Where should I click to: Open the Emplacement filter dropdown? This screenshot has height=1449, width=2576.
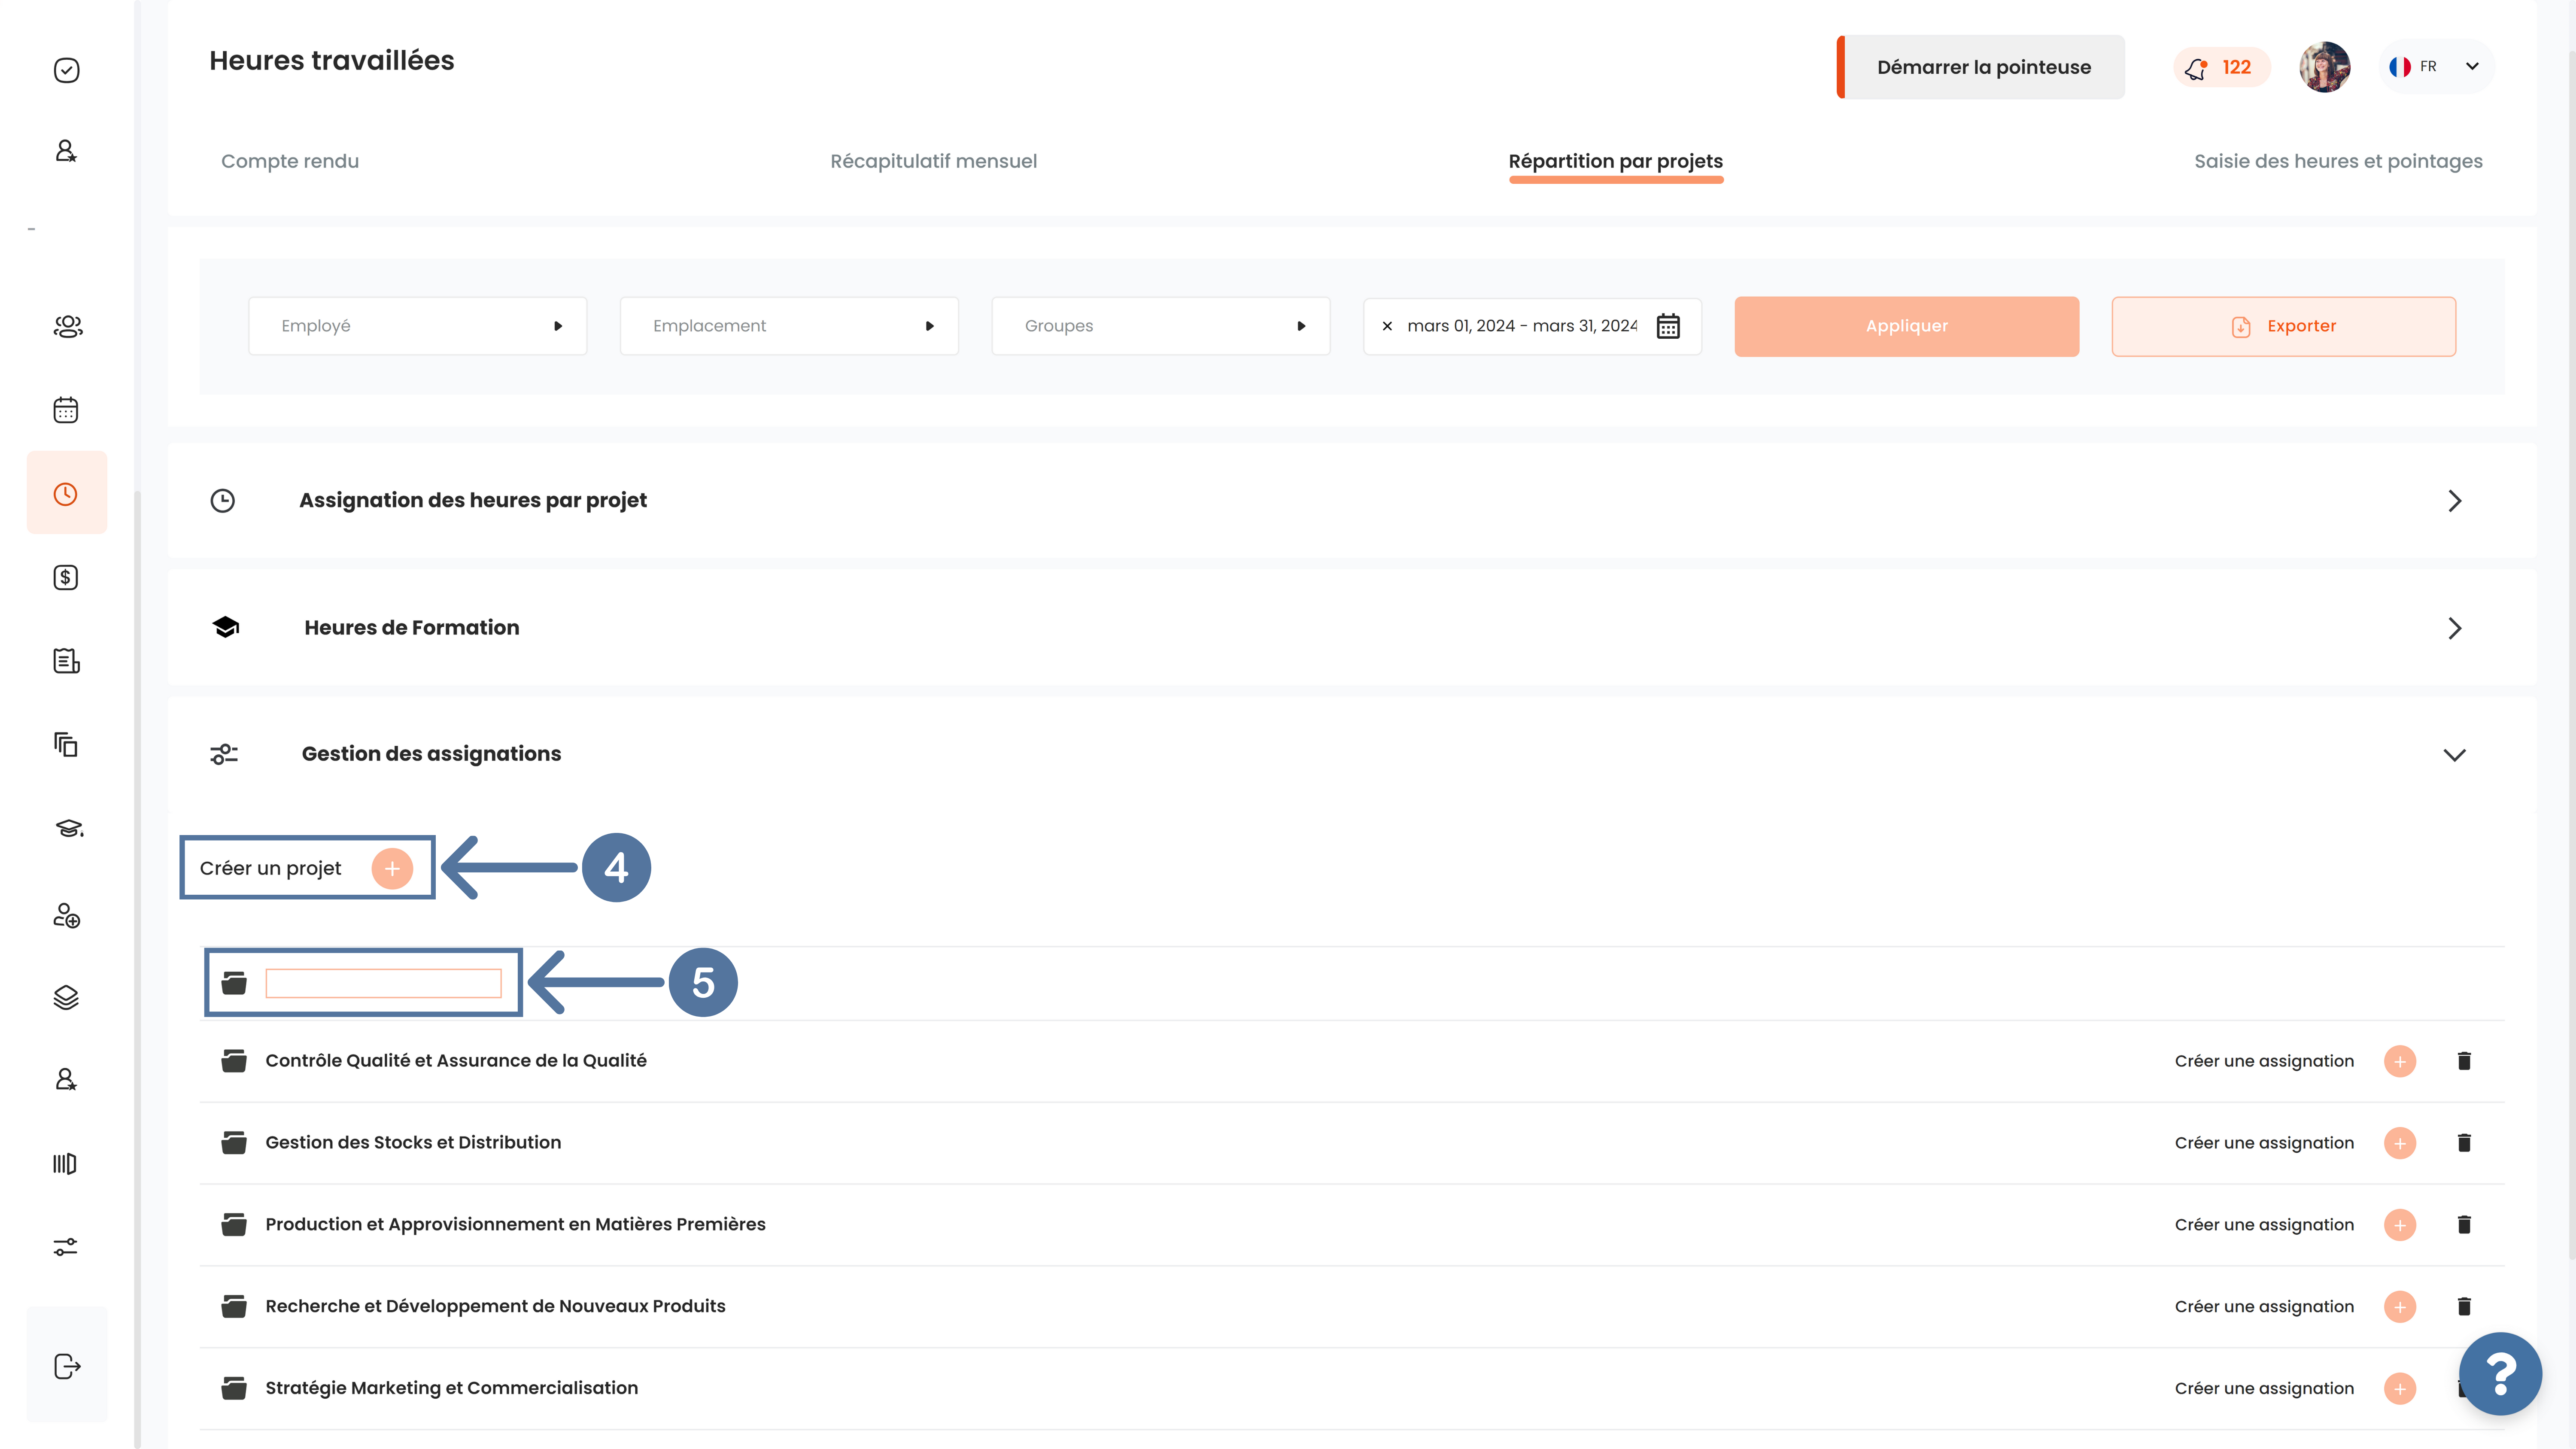click(x=789, y=326)
